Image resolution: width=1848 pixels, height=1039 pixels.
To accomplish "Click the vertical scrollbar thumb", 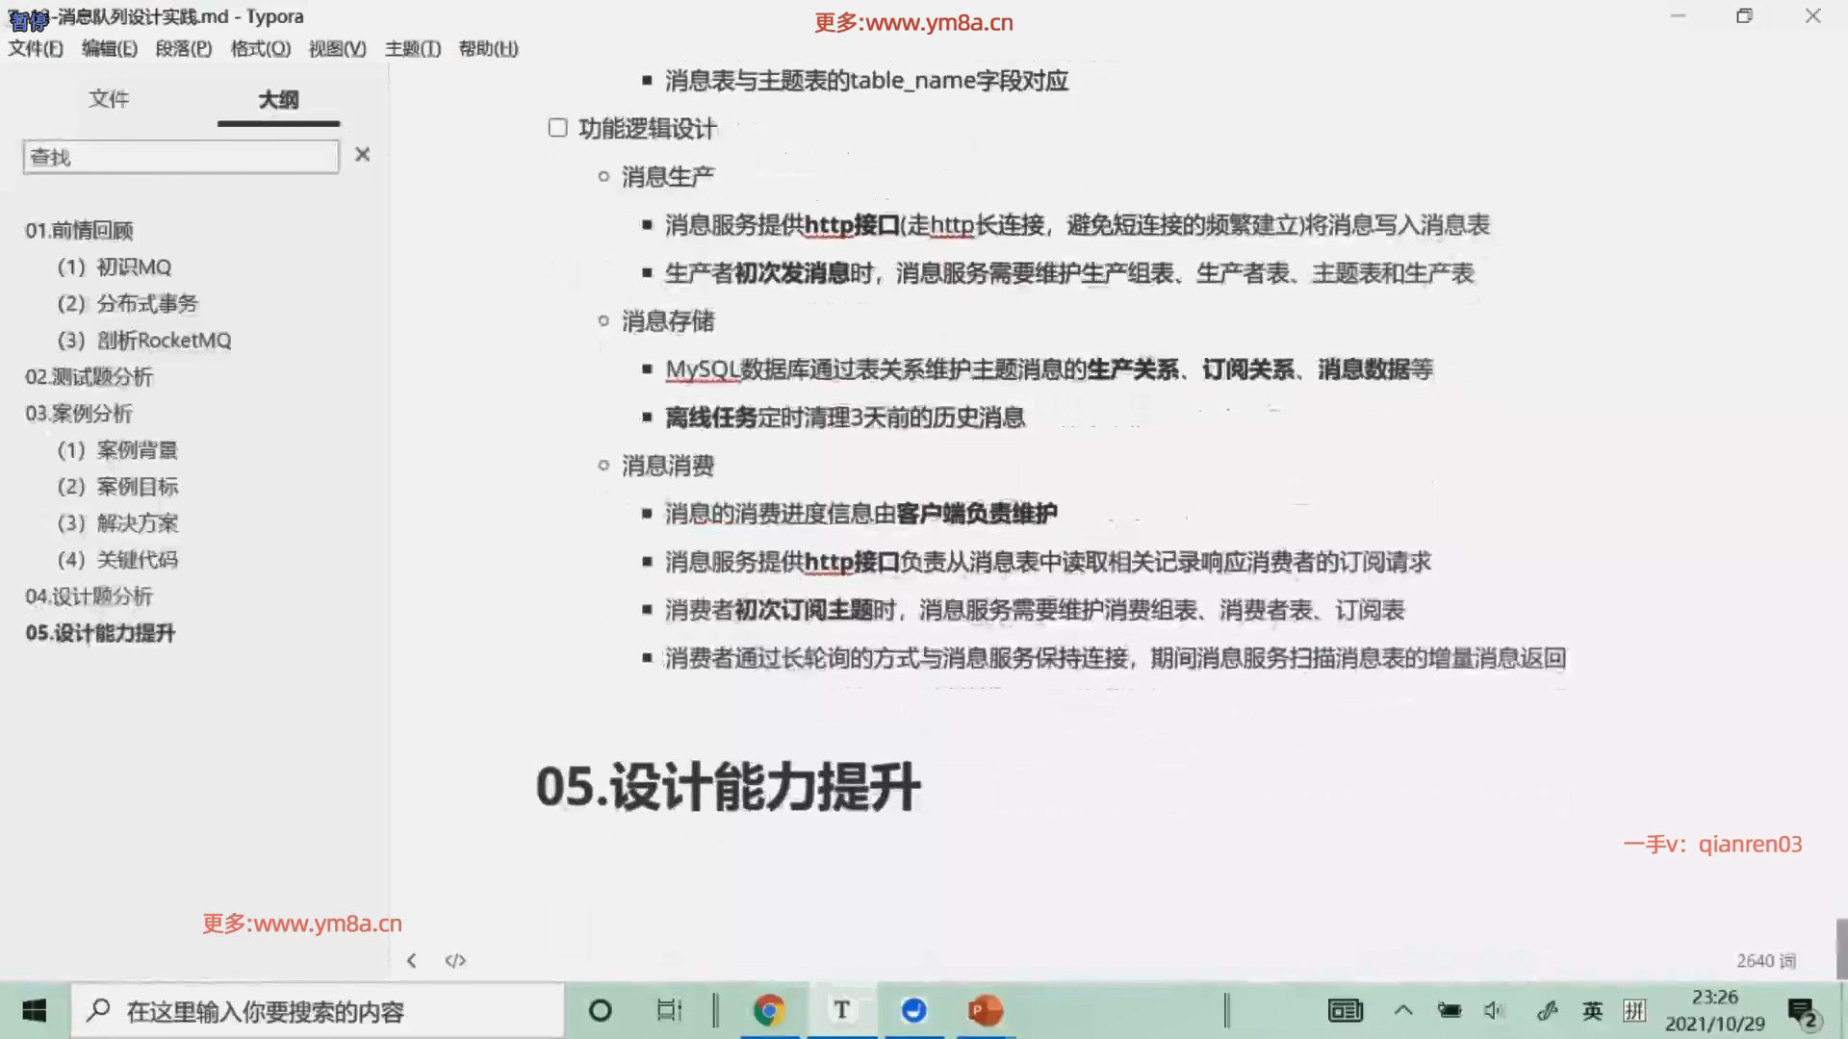I will pos(1841,948).
